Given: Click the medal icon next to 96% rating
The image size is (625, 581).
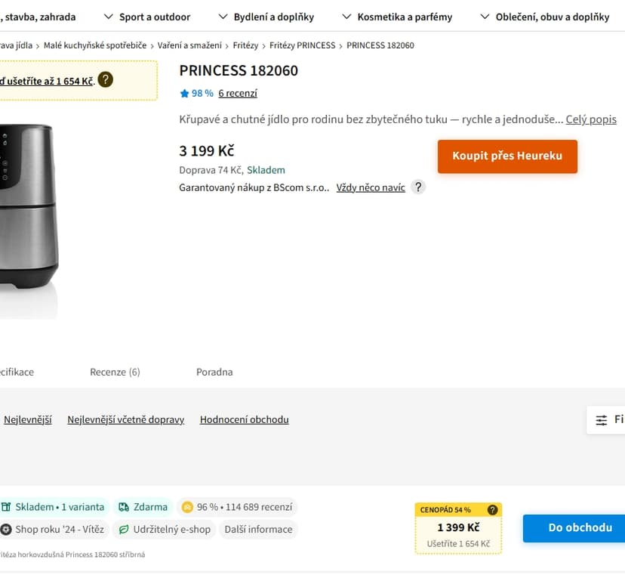Looking at the screenshot, I should click(x=187, y=506).
